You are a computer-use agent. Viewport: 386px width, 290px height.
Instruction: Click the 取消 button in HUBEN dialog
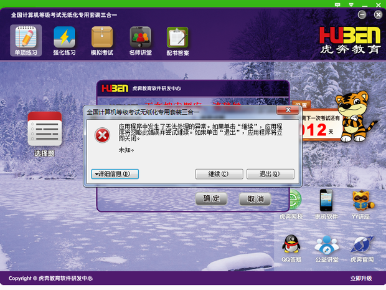255,199
